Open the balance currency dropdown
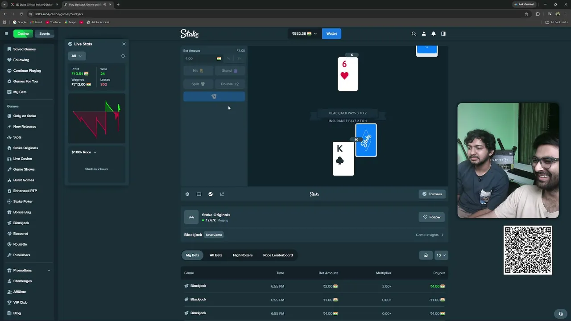Viewport: 571px width, 321px height. pos(304,33)
